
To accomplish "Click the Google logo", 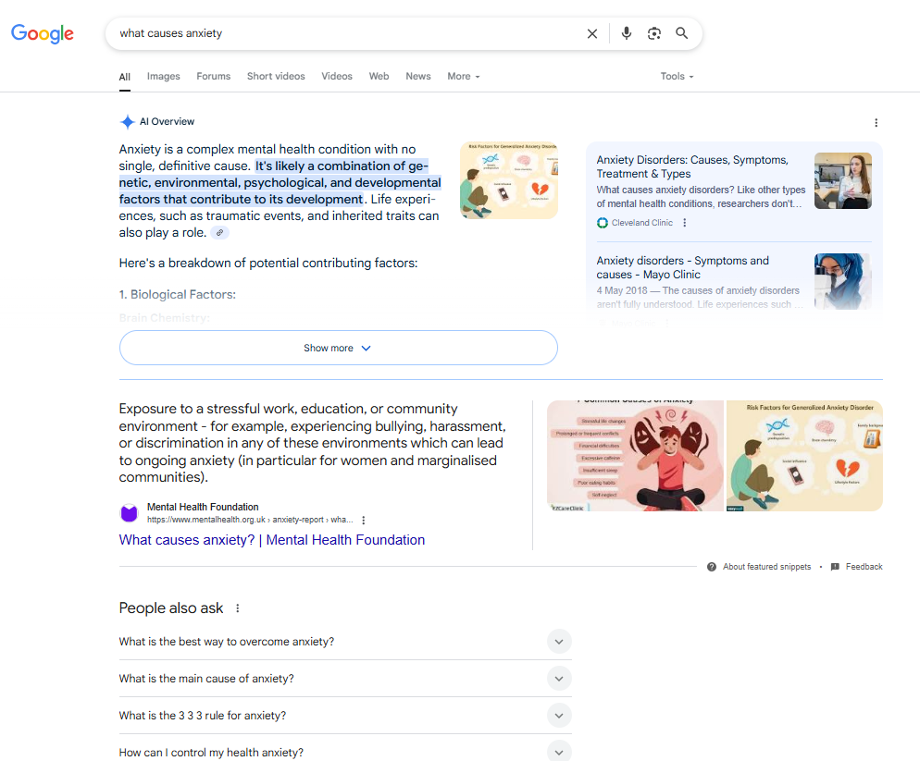I will [x=43, y=33].
